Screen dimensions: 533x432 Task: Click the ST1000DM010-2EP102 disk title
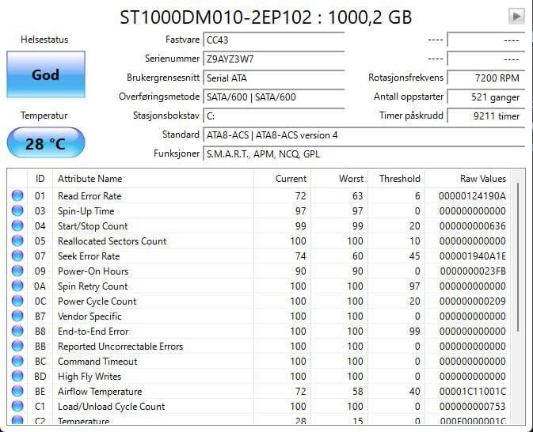coord(265,17)
